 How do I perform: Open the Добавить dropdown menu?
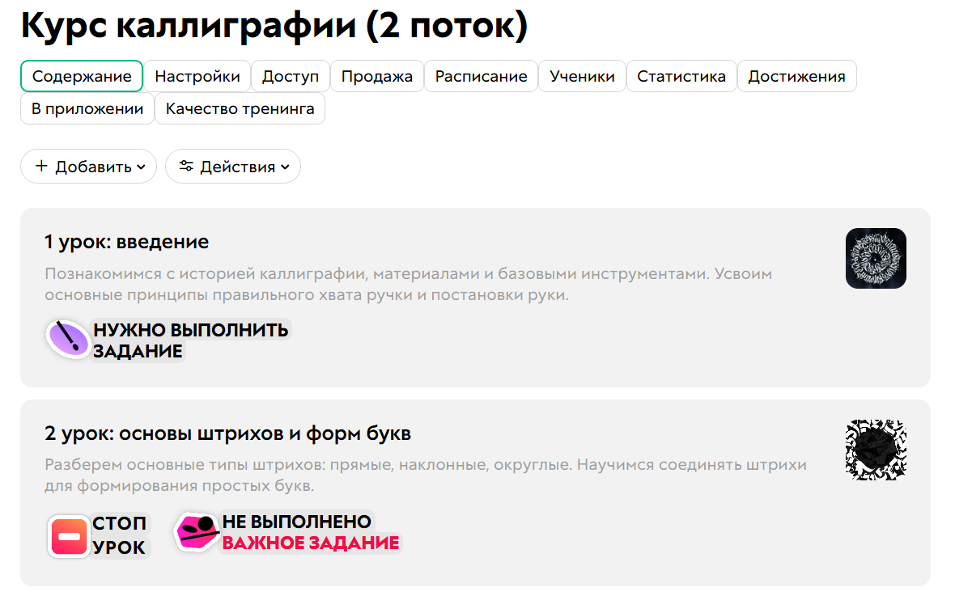(x=88, y=166)
